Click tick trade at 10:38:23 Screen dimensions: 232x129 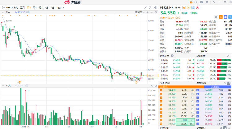pyautogui.click(x=177, y=60)
